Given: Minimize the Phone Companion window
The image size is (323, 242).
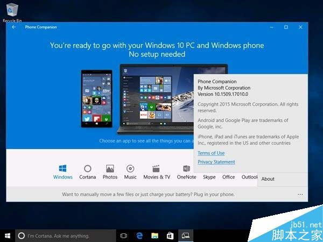Looking at the screenshot, I should [x=272, y=27].
